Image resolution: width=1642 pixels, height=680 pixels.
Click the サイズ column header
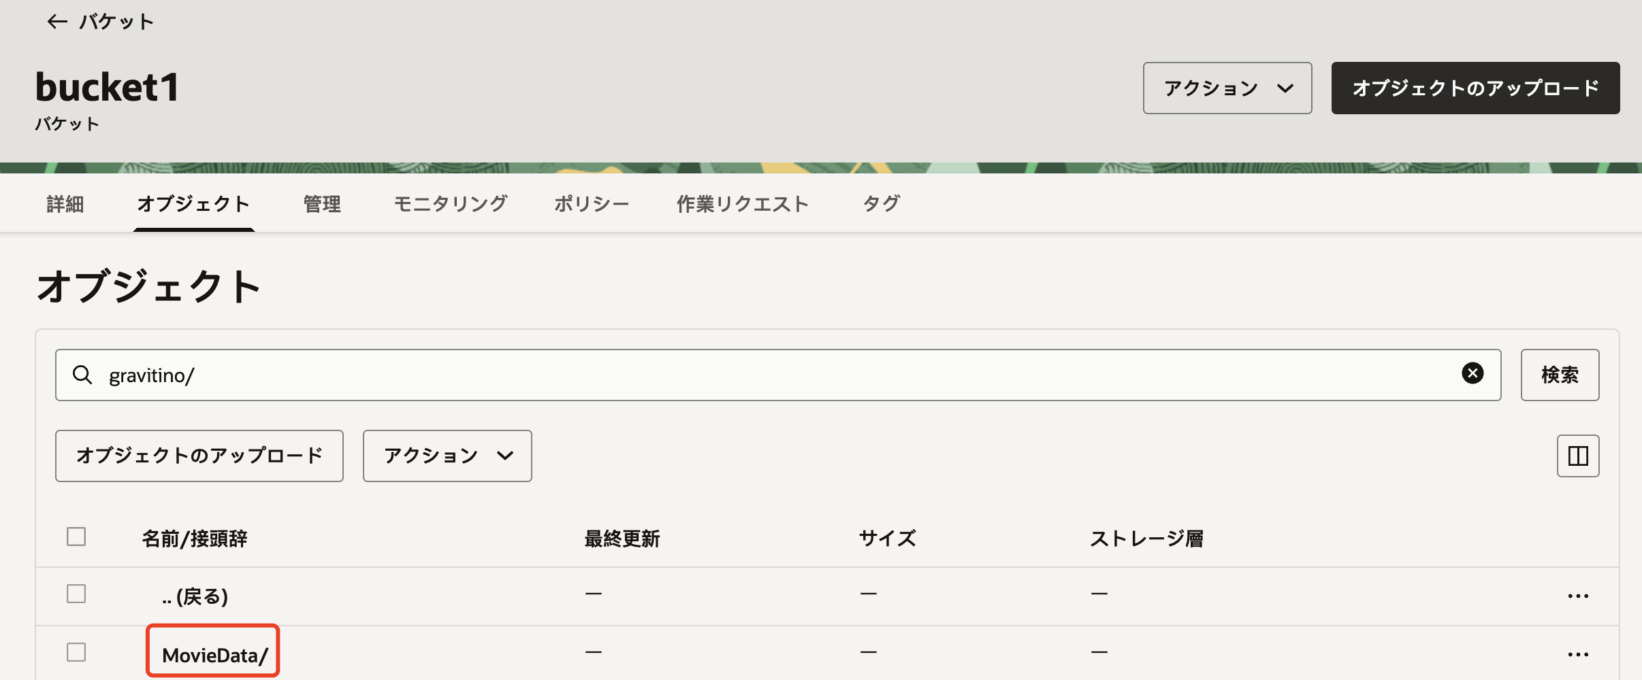tap(888, 539)
